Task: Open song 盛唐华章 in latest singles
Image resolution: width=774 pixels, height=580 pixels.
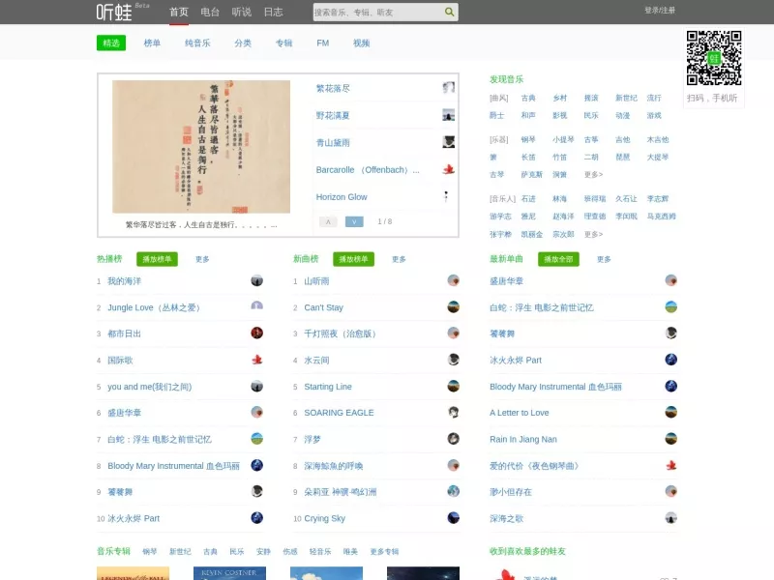Action: tap(506, 280)
